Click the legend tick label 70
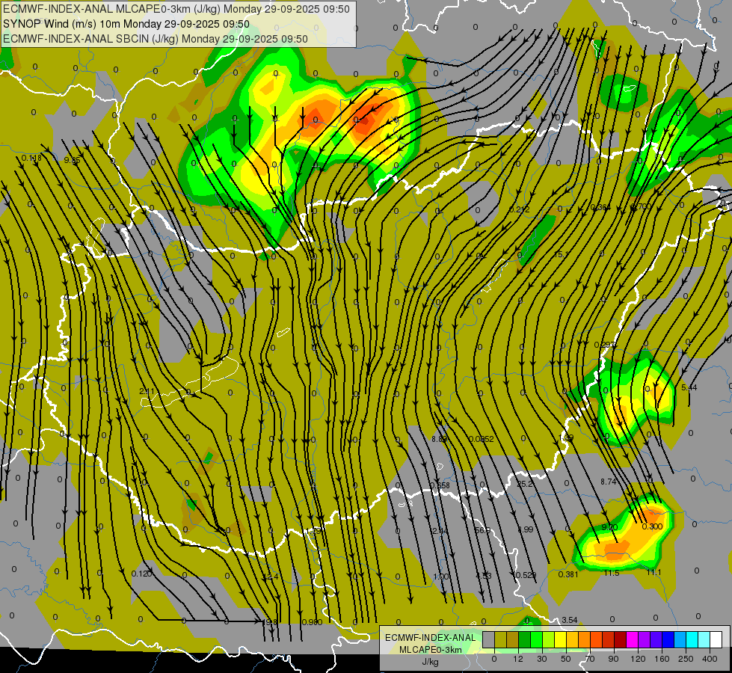This screenshot has height=673, width=732. 590,659
